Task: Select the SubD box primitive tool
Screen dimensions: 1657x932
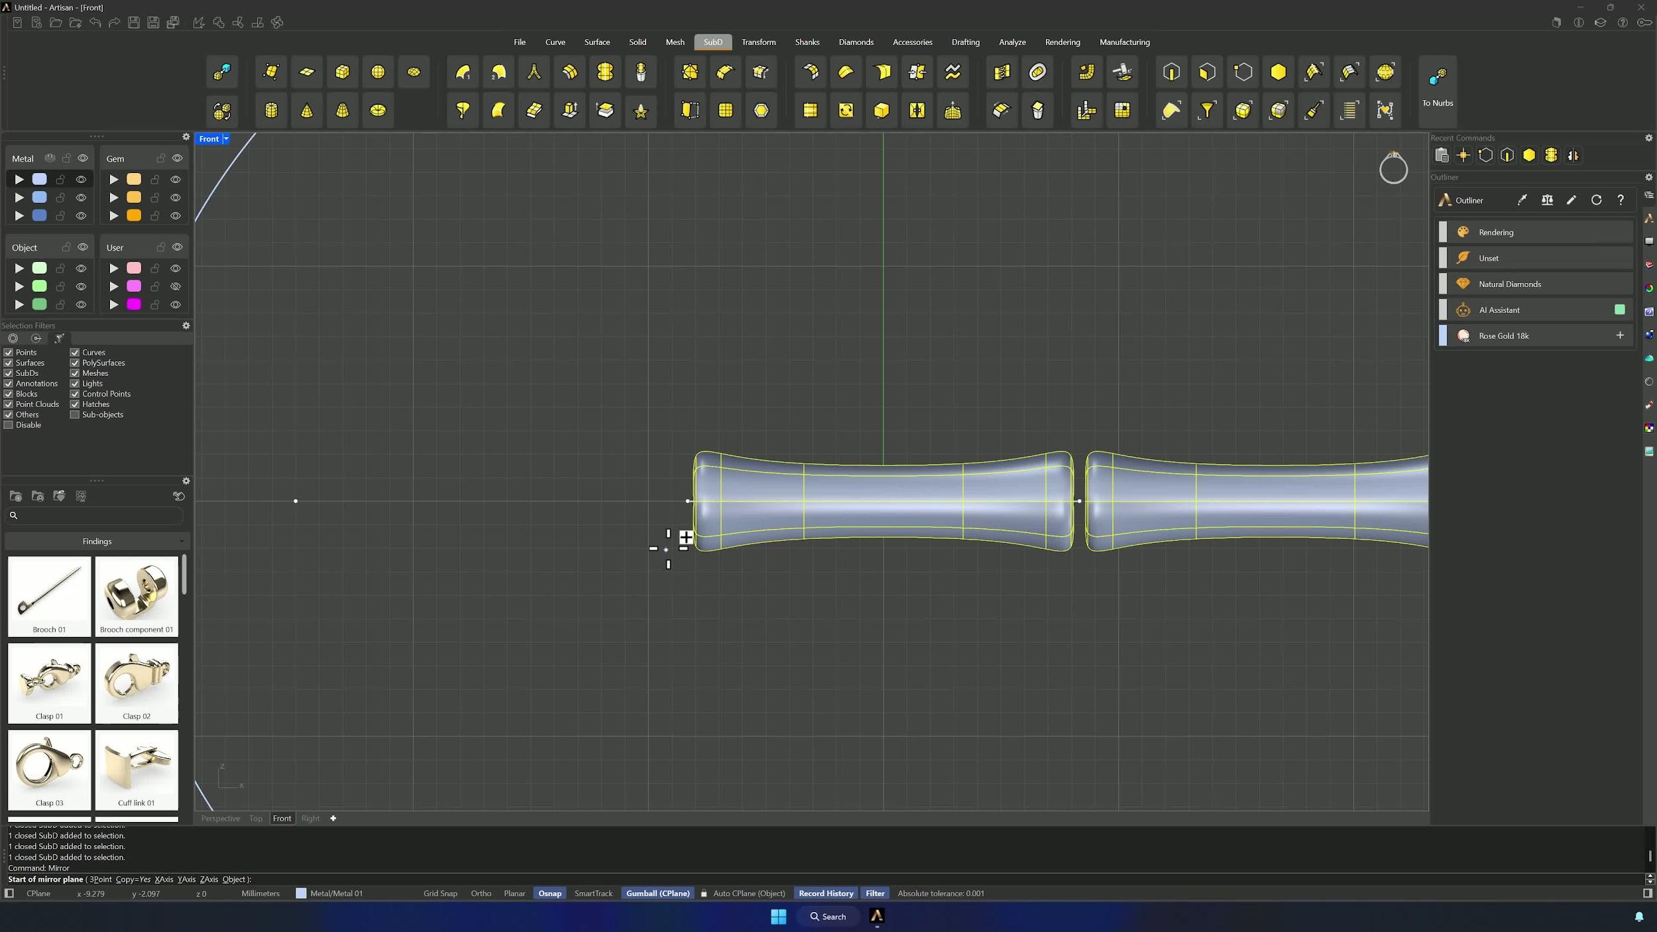Action: point(342,72)
